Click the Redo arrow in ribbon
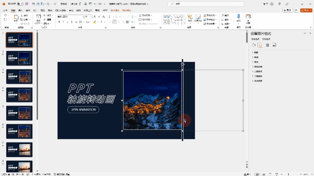This screenshot has width=314, height=176. (6, 20)
